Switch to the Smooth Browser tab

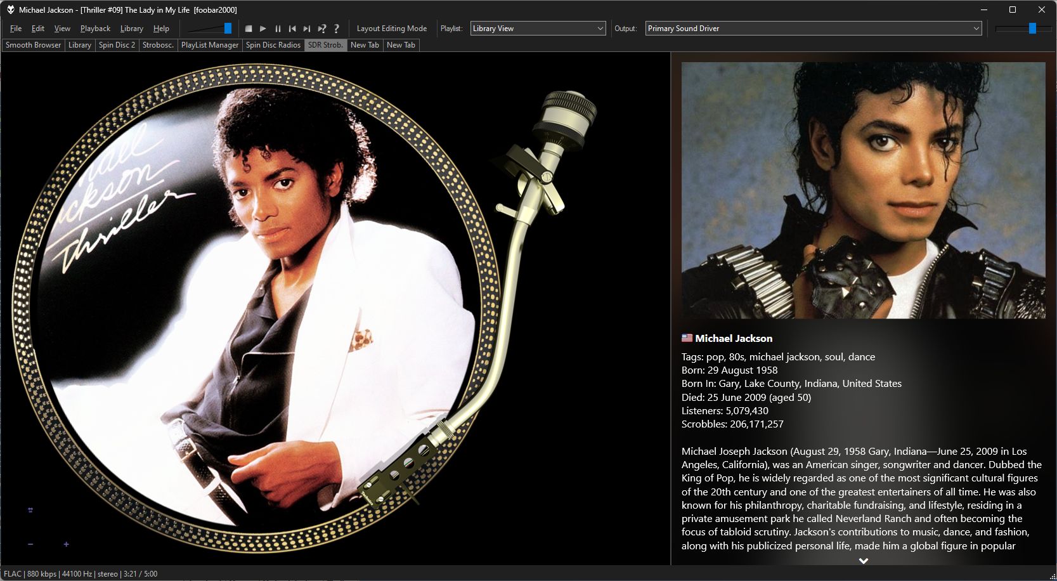[x=33, y=45]
